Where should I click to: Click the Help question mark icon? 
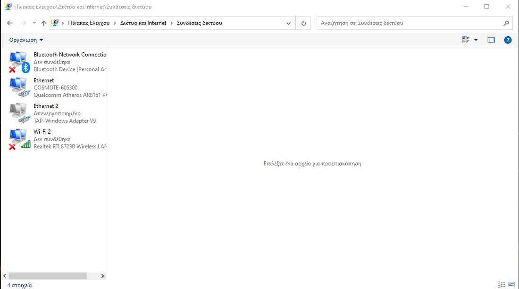pos(508,40)
